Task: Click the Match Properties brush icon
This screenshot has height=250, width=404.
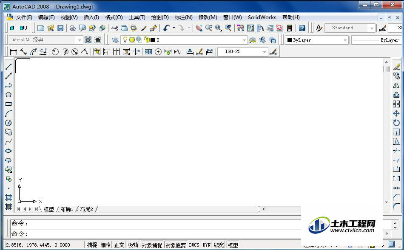Action: click(144, 28)
